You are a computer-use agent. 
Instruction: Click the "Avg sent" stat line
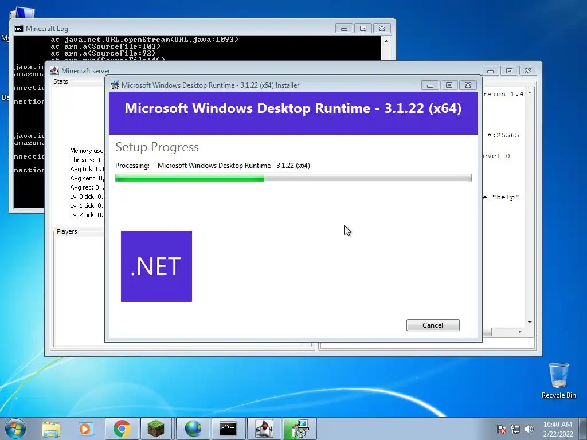click(87, 178)
